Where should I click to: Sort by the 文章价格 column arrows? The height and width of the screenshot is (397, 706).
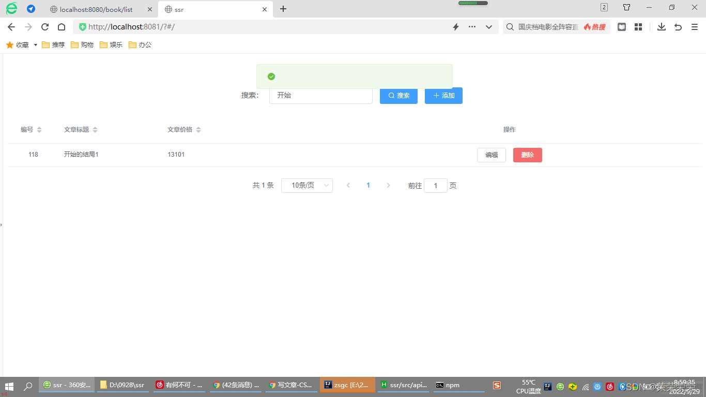[198, 130]
